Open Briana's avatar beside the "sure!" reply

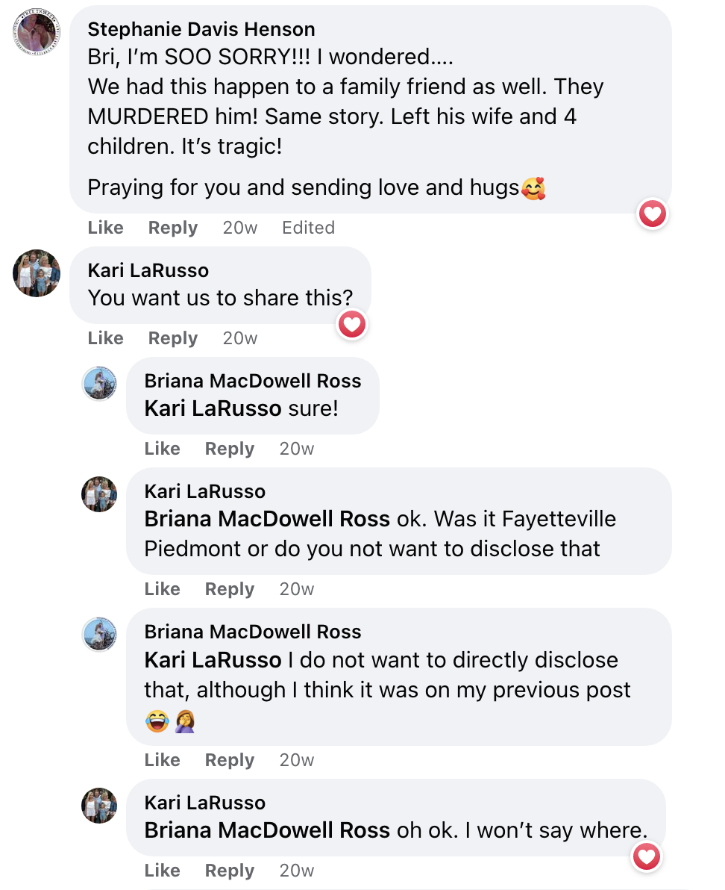99,384
